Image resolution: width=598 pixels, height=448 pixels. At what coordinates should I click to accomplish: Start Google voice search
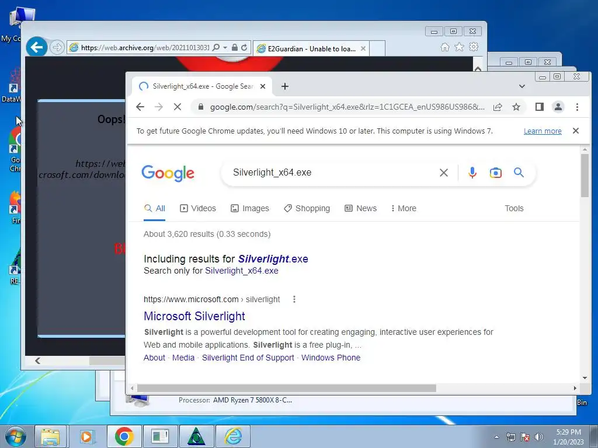(x=472, y=173)
